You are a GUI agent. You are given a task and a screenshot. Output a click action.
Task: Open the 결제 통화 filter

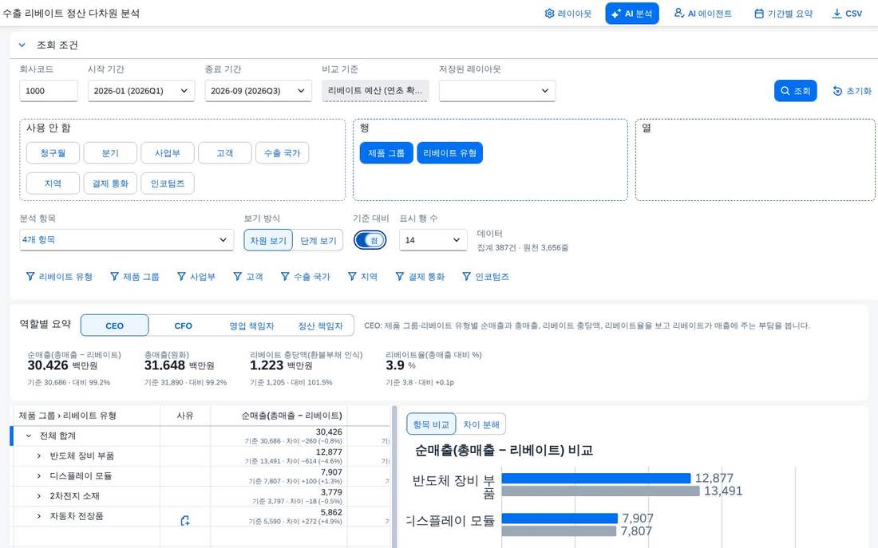tap(420, 277)
